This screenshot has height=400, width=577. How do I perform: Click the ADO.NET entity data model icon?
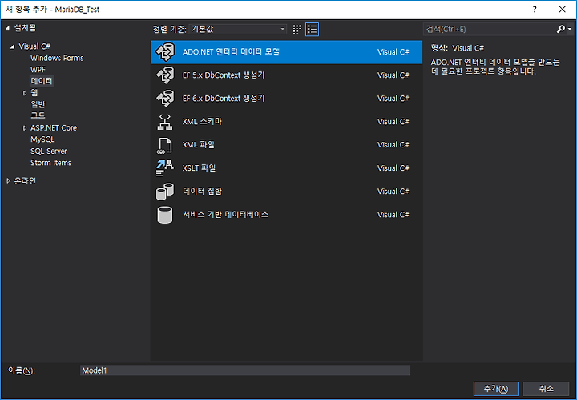pos(165,52)
